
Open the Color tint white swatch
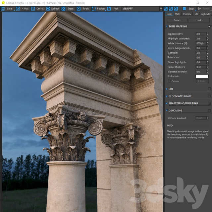(202, 77)
